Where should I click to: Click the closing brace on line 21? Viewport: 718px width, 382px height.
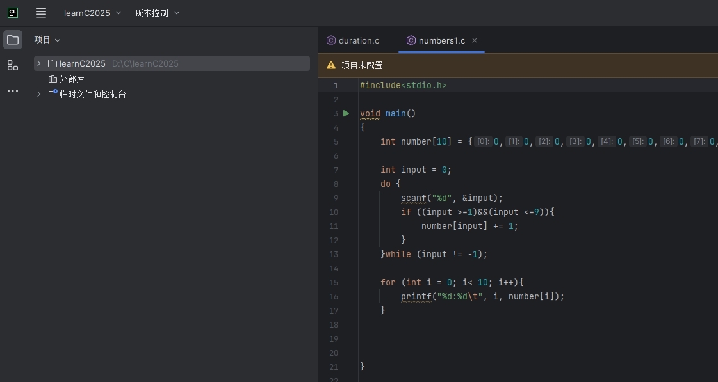(363, 367)
